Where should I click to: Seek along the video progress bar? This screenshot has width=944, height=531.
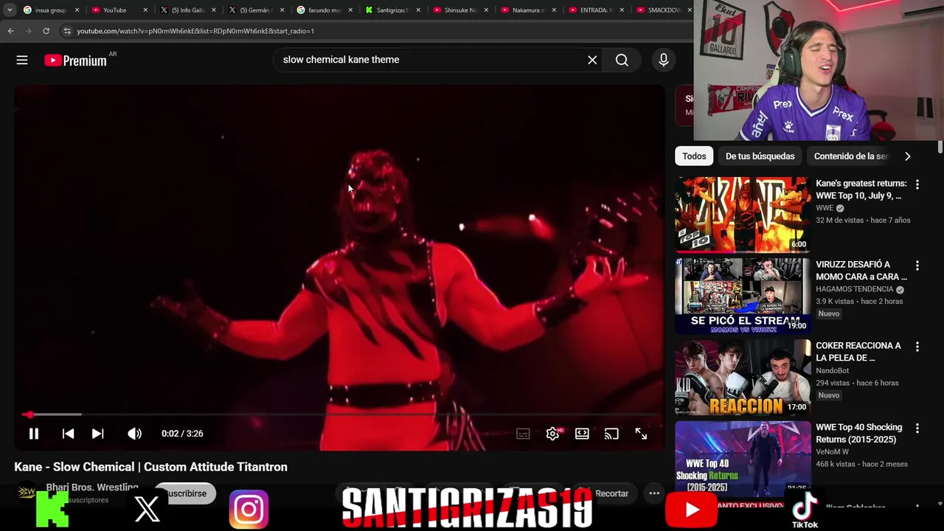coord(339,414)
